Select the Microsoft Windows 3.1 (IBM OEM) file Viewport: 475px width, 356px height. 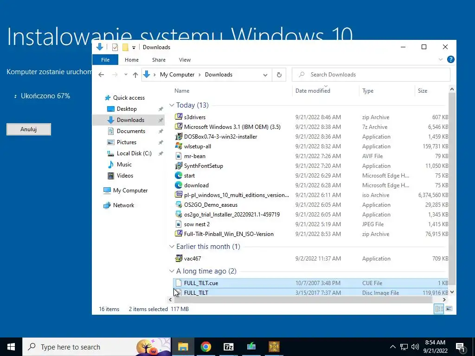pos(232,127)
